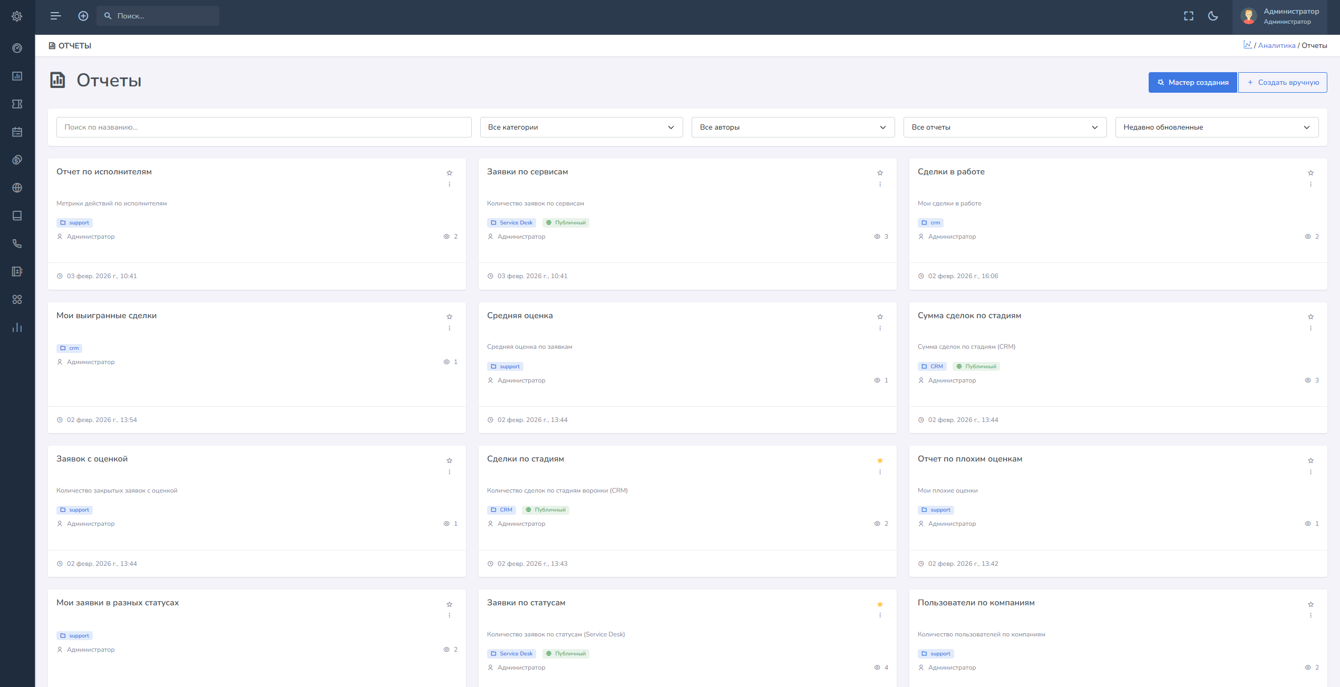Click the Аналитика breadcrumb link
This screenshot has height=687, width=1340.
pos(1276,46)
